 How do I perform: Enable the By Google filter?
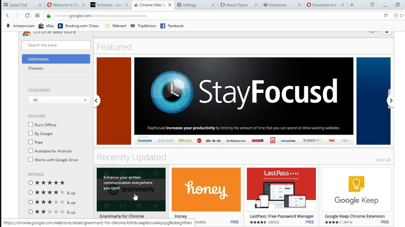(31, 133)
